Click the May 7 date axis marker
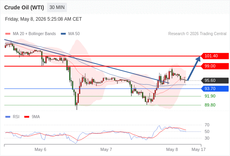 pos(106,149)
